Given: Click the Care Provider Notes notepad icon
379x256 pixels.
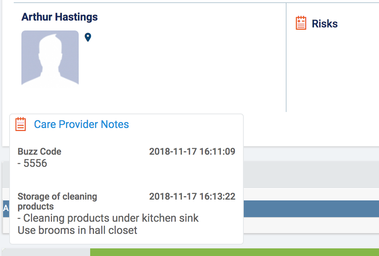Looking at the screenshot, I should [x=21, y=124].
